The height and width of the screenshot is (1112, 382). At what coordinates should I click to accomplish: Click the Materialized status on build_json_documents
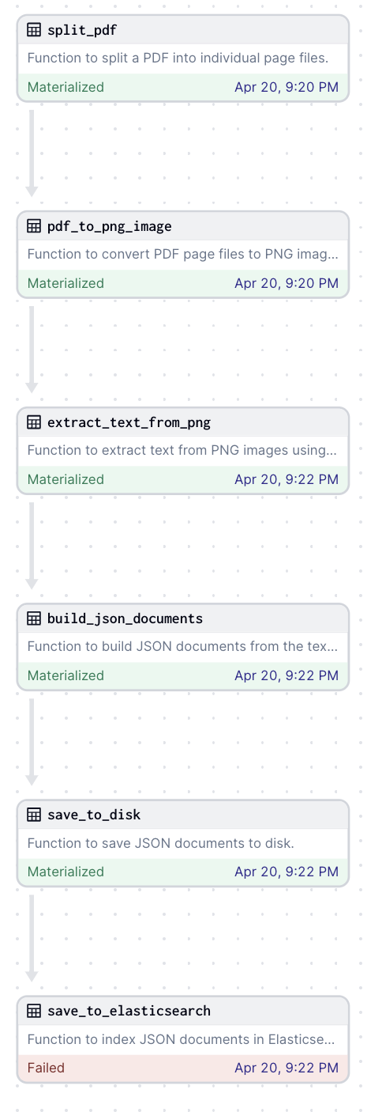coord(66,675)
